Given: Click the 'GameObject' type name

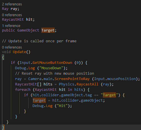Looking at the screenshot, I should click(x=28, y=30).
